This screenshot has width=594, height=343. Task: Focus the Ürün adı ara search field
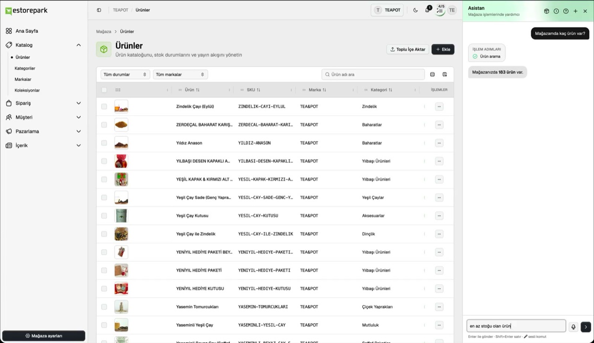coord(373,74)
